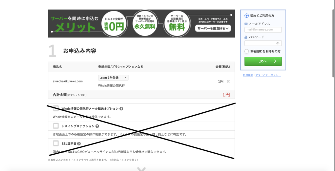Check ドメインプロテクション checkbox
335x171 pixels.
pos(56,126)
